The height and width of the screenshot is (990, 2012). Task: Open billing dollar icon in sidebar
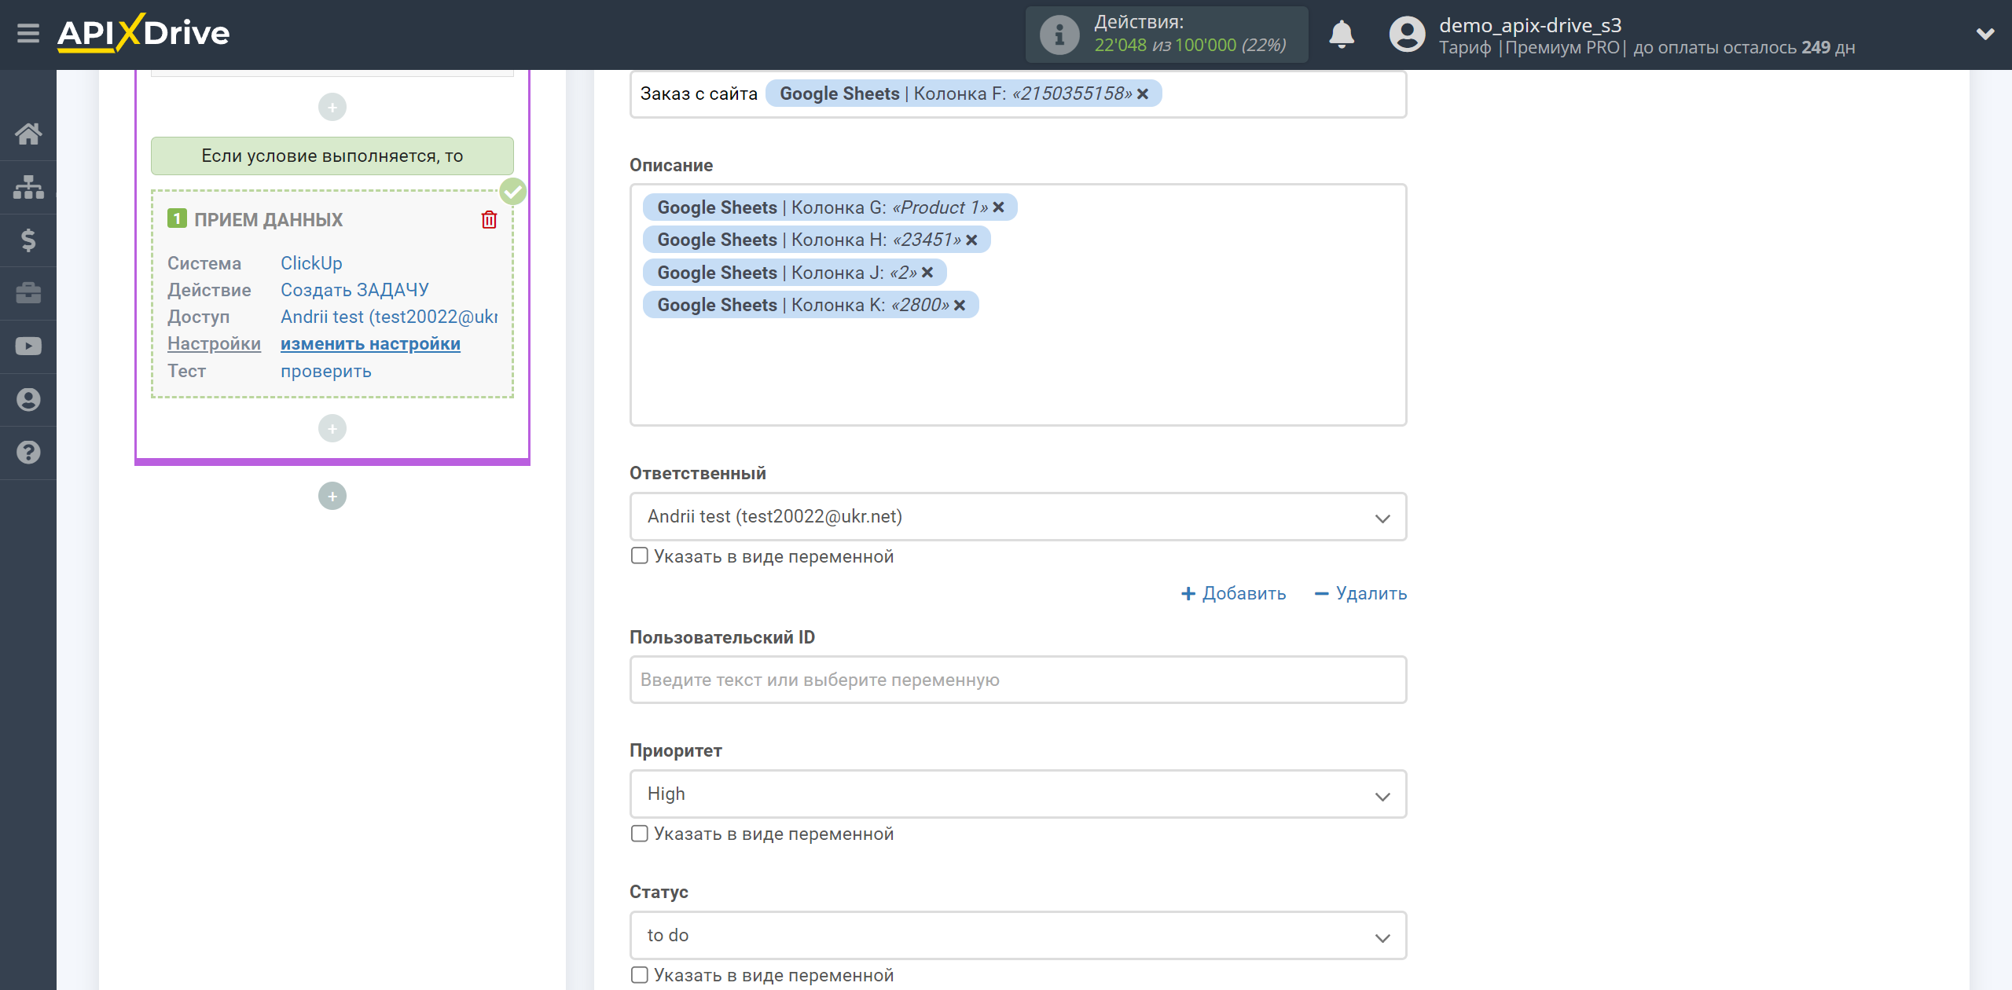28,240
